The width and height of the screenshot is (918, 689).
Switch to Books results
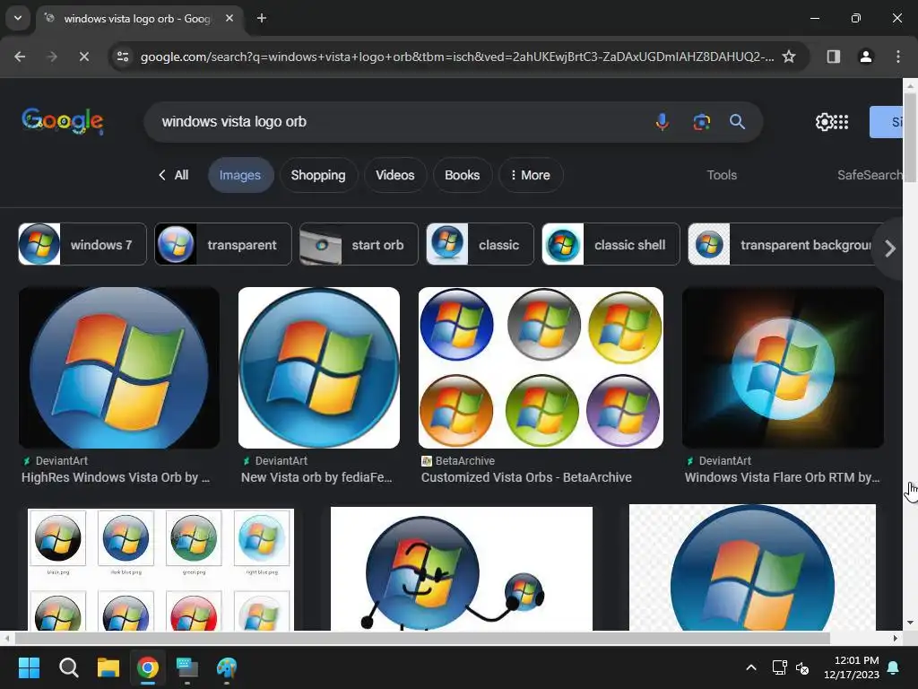coord(462,175)
